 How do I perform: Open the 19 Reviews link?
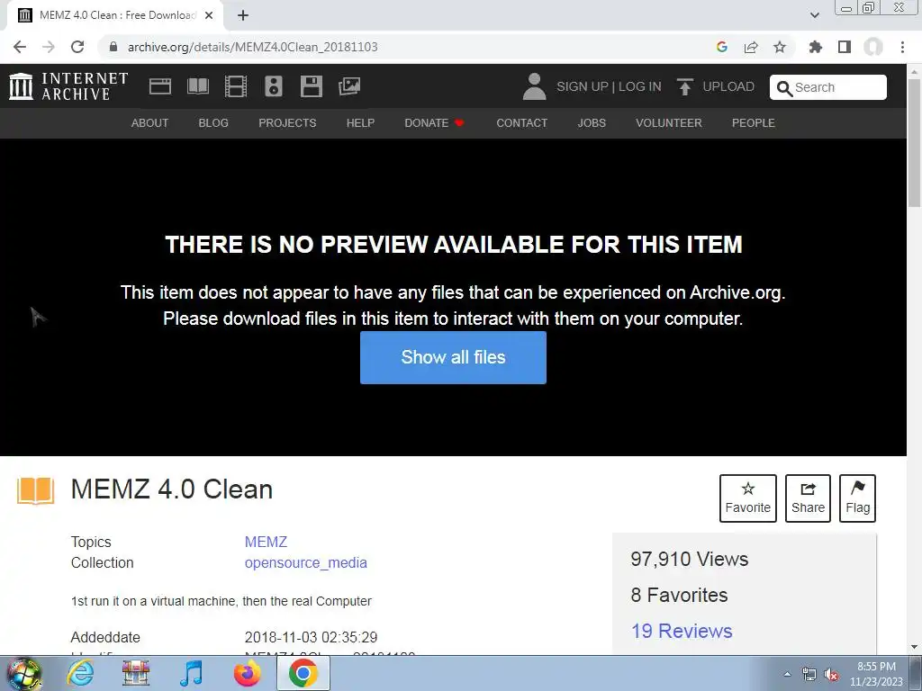(682, 631)
